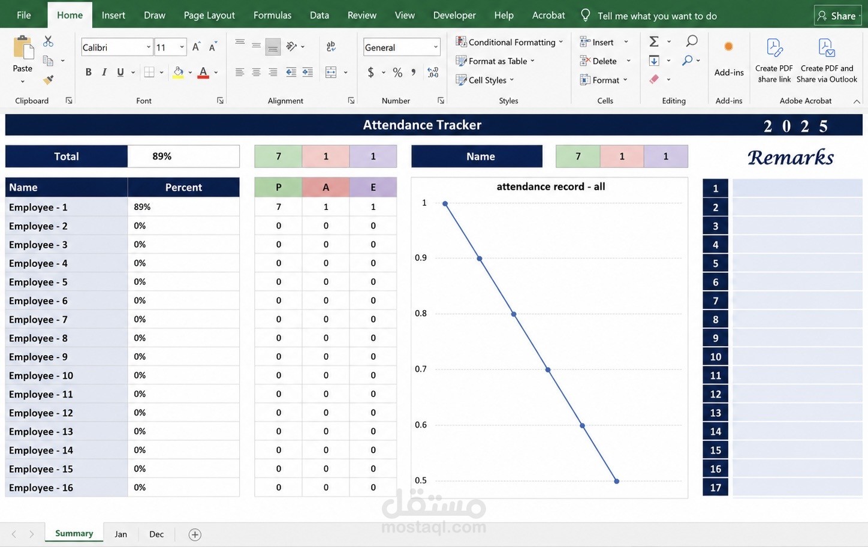The height and width of the screenshot is (547, 868).
Task: Apply the red Font Color
Action: tap(204, 73)
